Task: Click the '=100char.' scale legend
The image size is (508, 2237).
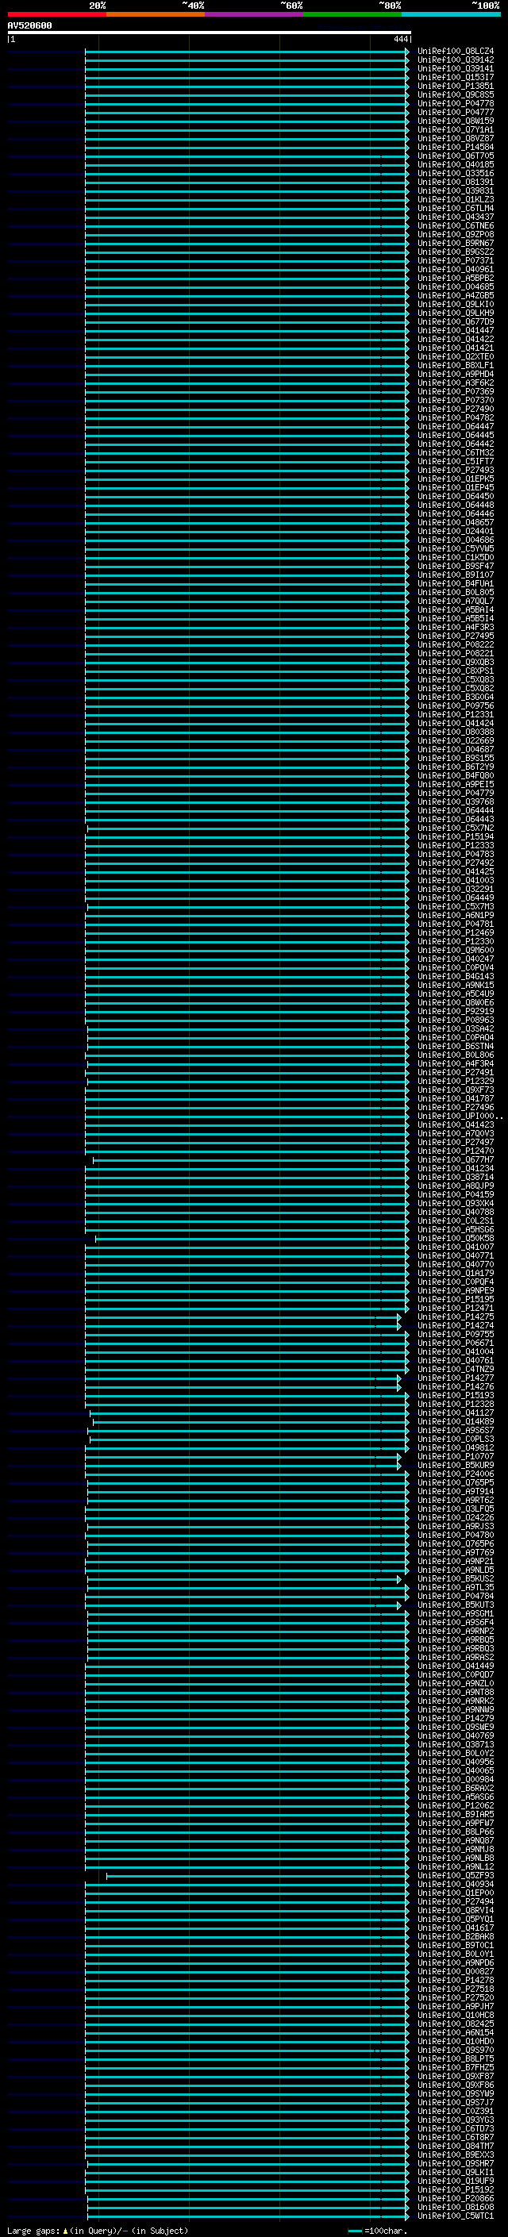Action: tap(386, 2230)
